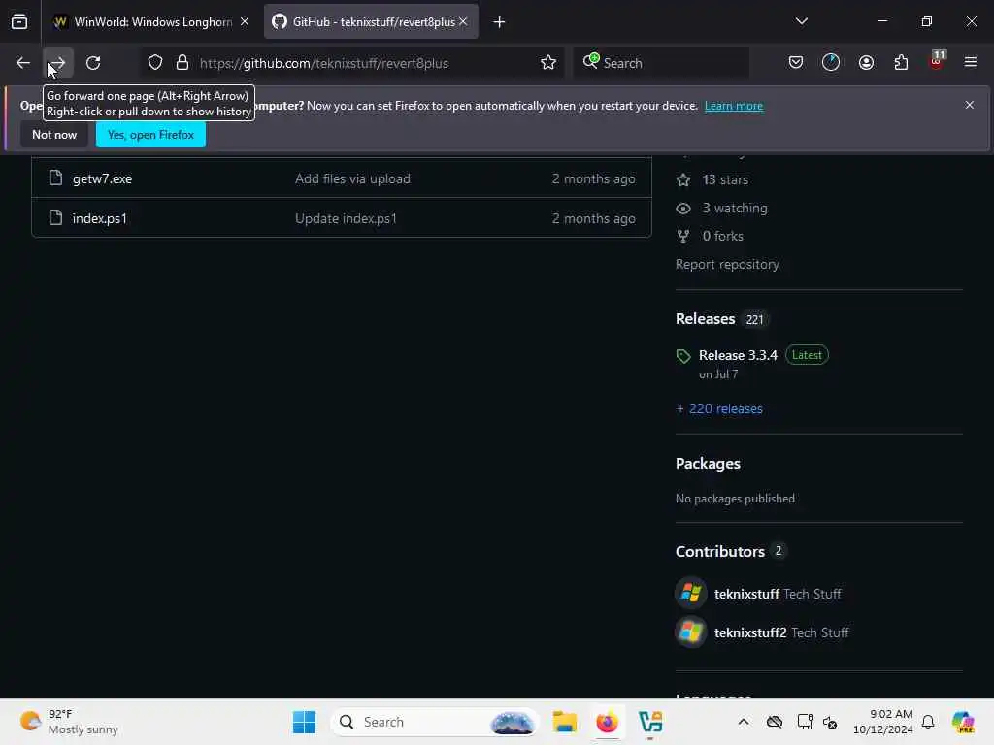Viewport: 994px width, 745px height.
Task: Click the blue circular toolbar extension icon
Action: (831, 63)
